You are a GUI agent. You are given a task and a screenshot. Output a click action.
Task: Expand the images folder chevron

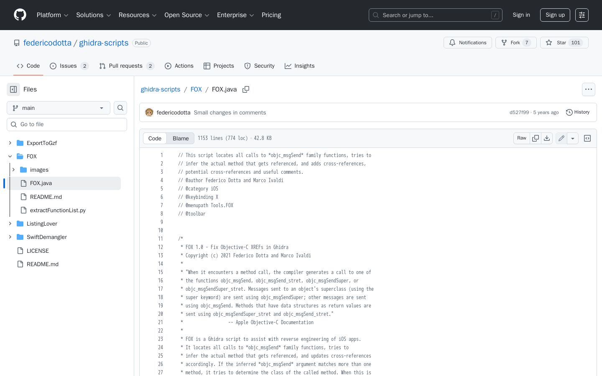coord(13,170)
